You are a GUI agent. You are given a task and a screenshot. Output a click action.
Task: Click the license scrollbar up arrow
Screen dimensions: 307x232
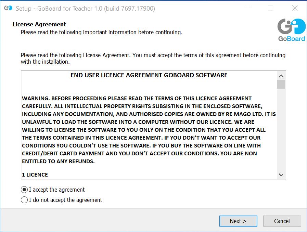[x=281, y=76]
